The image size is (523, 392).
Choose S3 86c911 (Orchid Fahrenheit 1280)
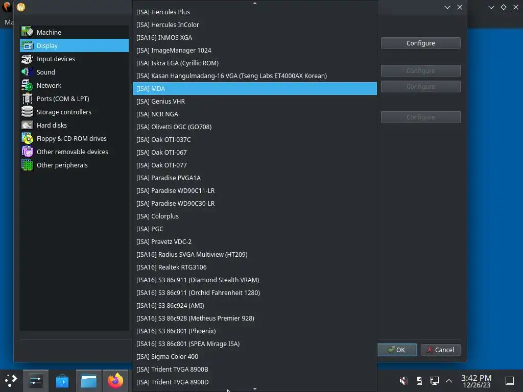255,292
